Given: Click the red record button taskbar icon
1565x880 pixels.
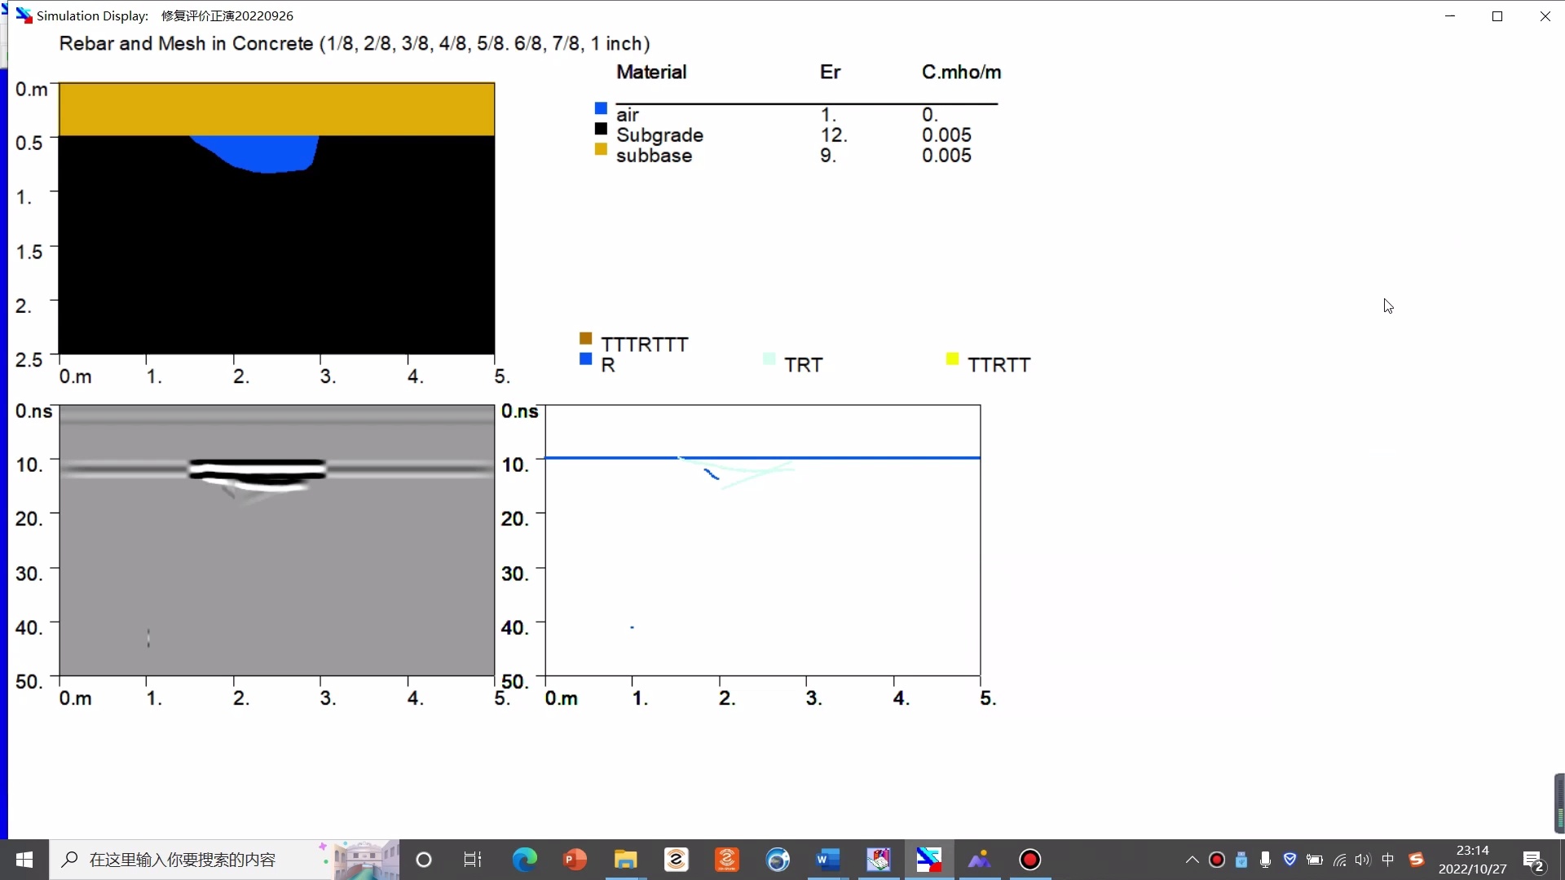Looking at the screenshot, I should [1029, 860].
